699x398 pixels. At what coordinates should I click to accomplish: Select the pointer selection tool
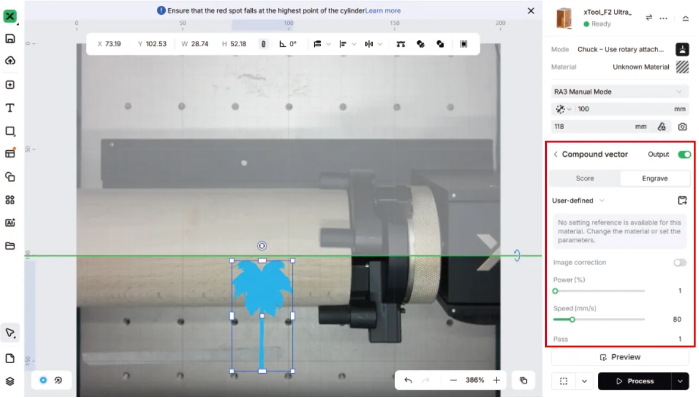pyautogui.click(x=10, y=333)
